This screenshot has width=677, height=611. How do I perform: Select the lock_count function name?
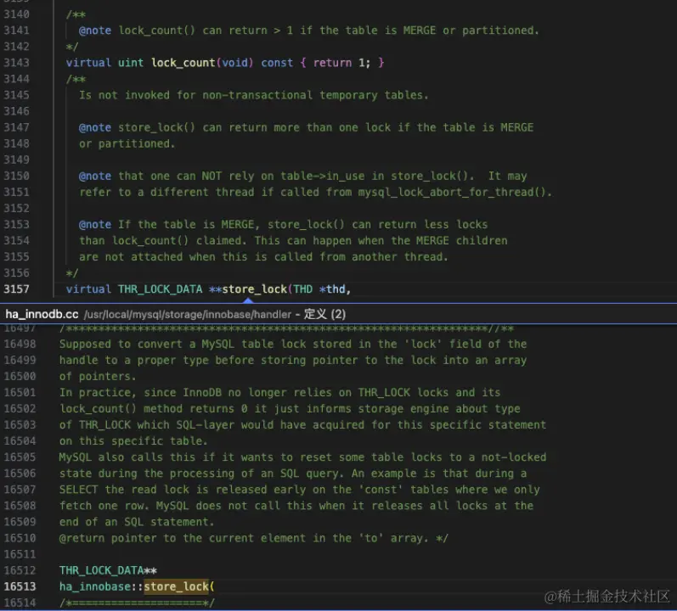point(183,63)
